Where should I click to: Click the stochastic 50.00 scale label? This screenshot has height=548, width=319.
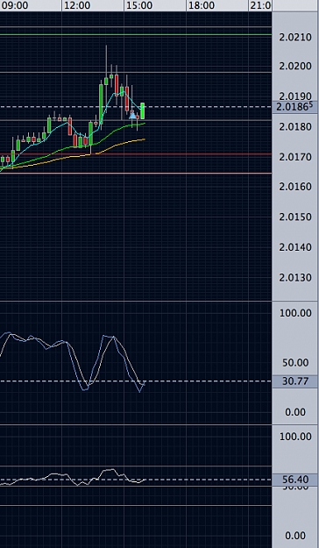(295, 363)
